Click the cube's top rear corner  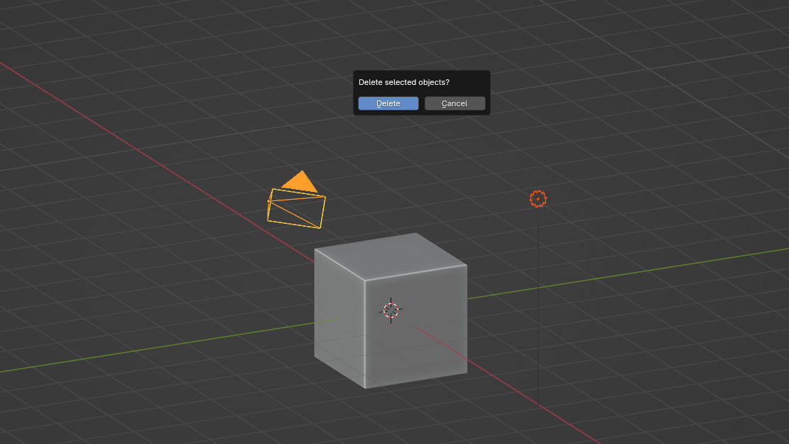point(416,233)
